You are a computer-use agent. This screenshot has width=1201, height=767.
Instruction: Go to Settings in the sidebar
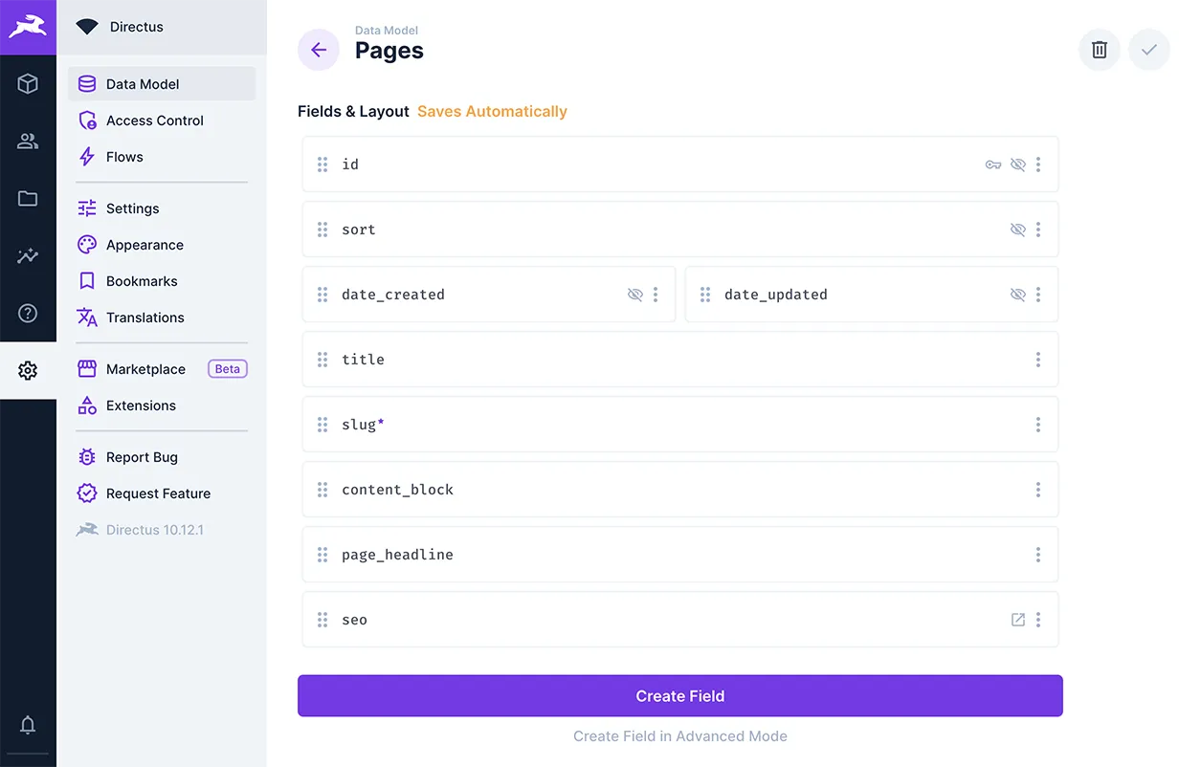pos(162,208)
